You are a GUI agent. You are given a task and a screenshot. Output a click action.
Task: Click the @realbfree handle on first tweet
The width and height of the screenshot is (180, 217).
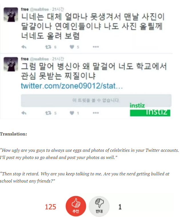click(39, 9)
